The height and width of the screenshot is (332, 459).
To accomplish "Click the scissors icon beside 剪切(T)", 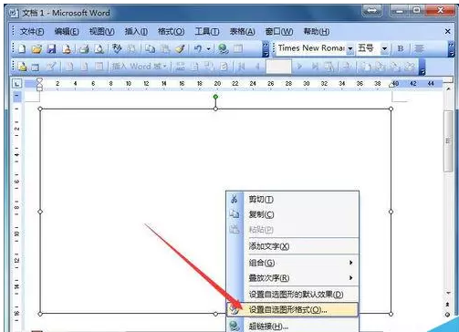I will [x=234, y=199].
